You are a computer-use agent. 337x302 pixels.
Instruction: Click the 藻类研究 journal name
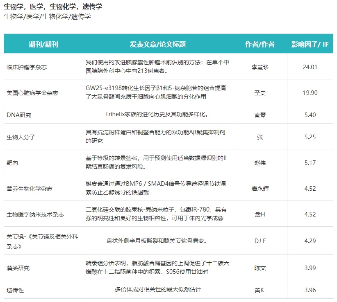coord(18,268)
